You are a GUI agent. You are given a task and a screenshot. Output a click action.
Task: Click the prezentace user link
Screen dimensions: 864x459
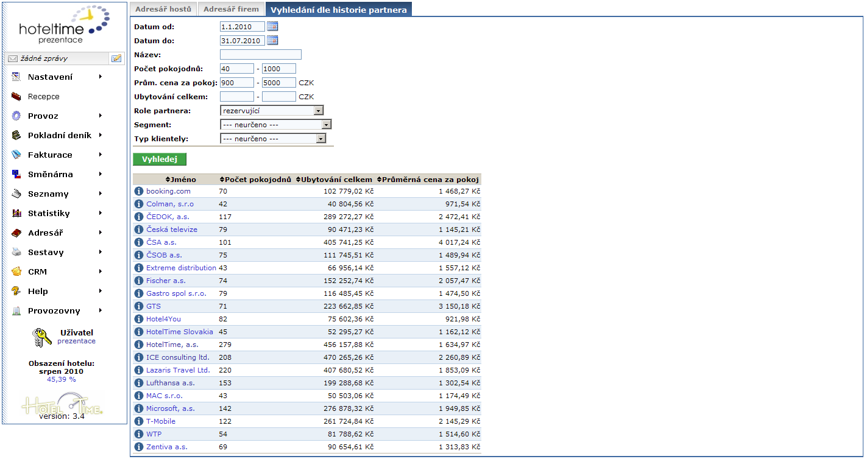point(76,341)
